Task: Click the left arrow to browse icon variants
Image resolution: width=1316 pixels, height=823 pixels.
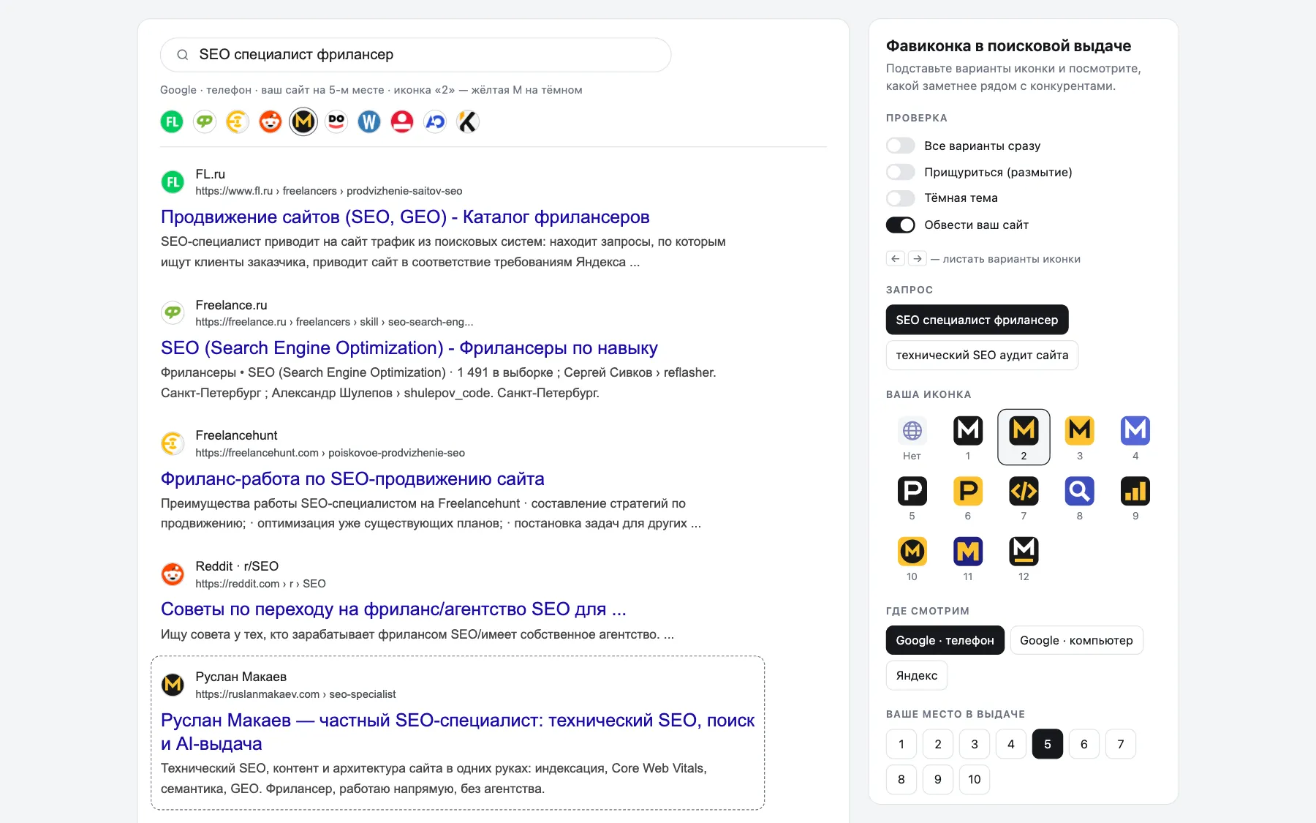Action: tap(895, 258)
